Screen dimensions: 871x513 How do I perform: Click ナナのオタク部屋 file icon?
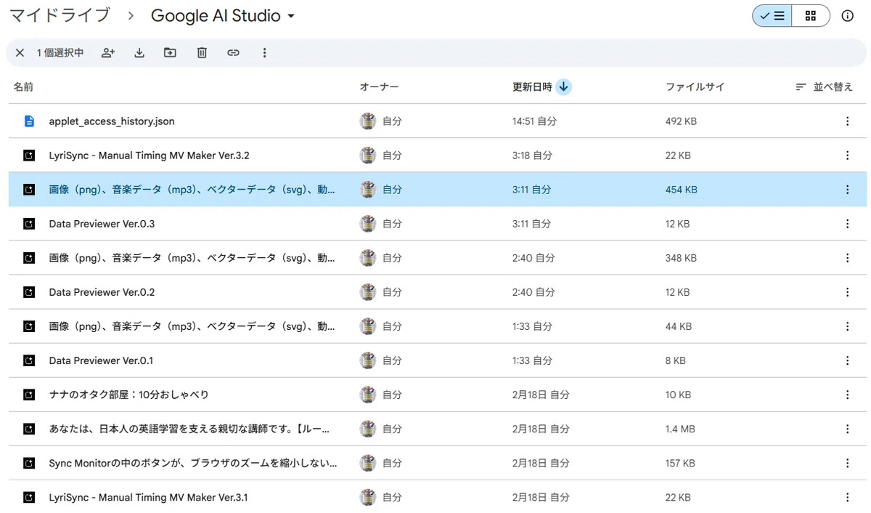pos(29,395)
